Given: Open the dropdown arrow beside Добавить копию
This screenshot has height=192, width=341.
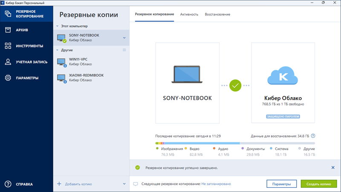Looking at the screenshot, I should point(124,184).
